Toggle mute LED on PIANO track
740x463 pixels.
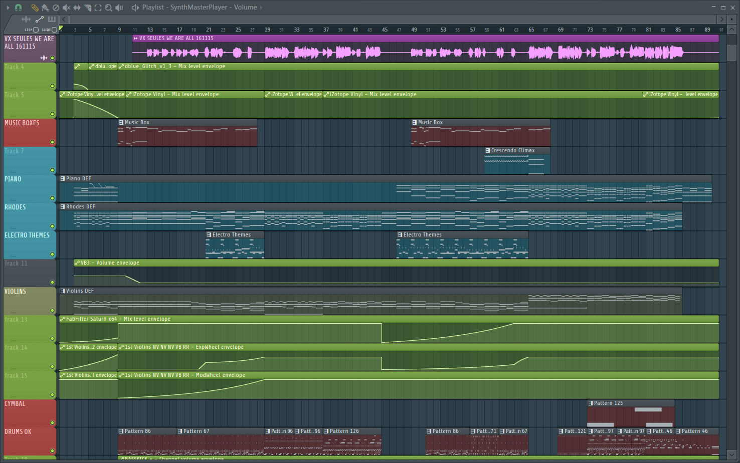point(52,198)
